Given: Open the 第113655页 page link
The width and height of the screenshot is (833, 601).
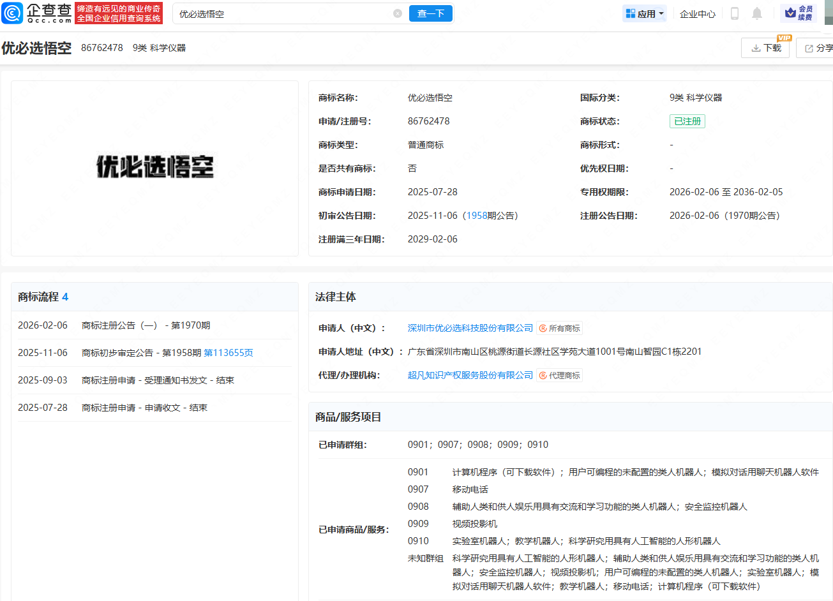Looking at the screenshot, I should [229, 353].
